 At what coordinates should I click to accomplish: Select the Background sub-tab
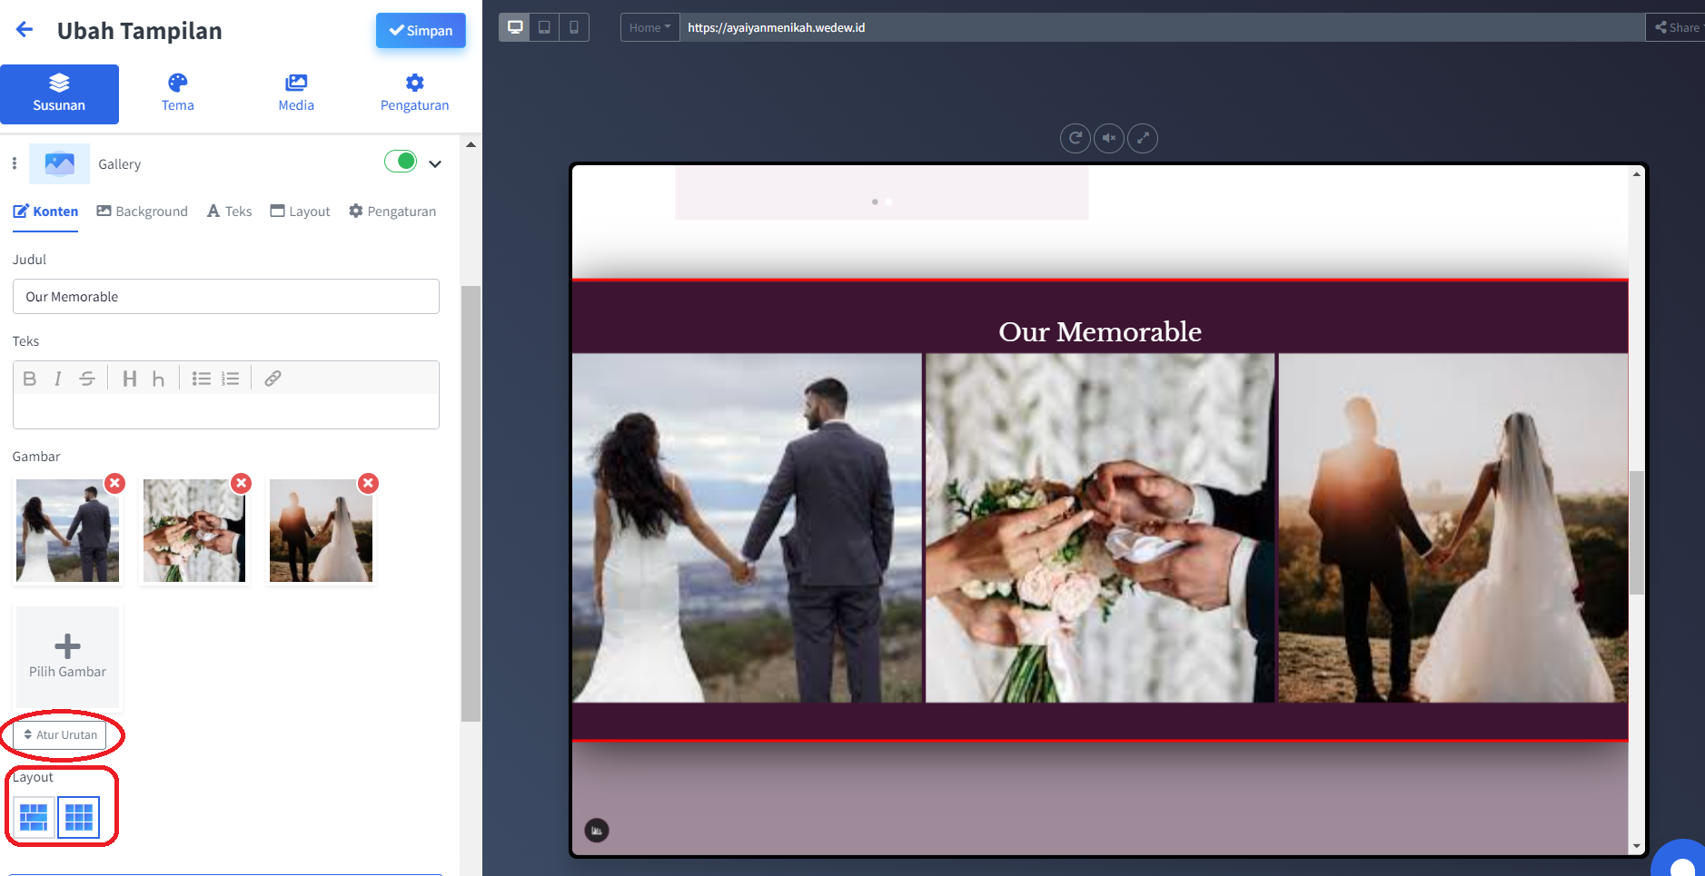click(143, 212)
